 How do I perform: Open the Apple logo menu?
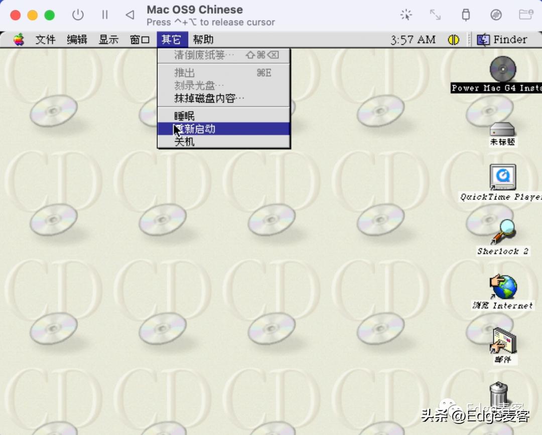19,39
